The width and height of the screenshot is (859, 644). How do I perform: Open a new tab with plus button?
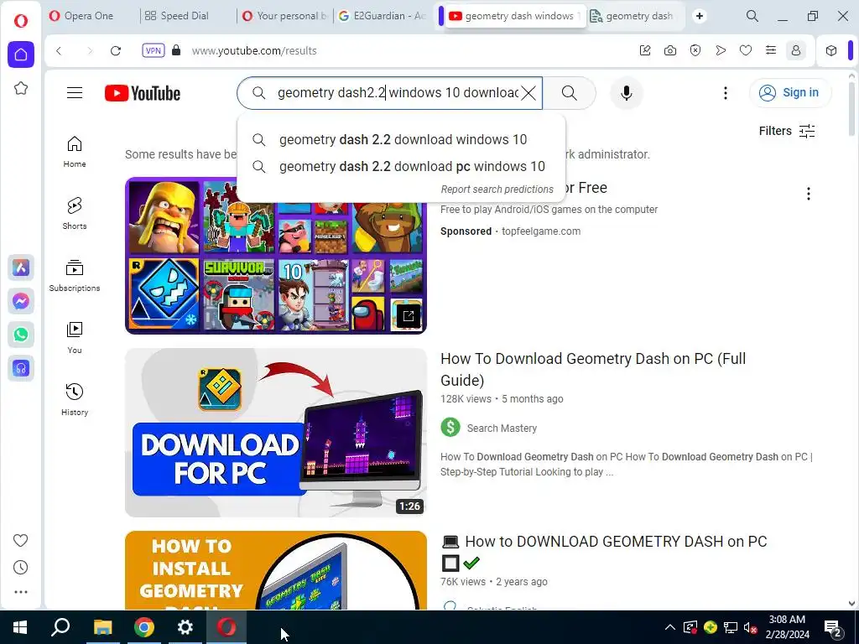(x=700, y=16)
